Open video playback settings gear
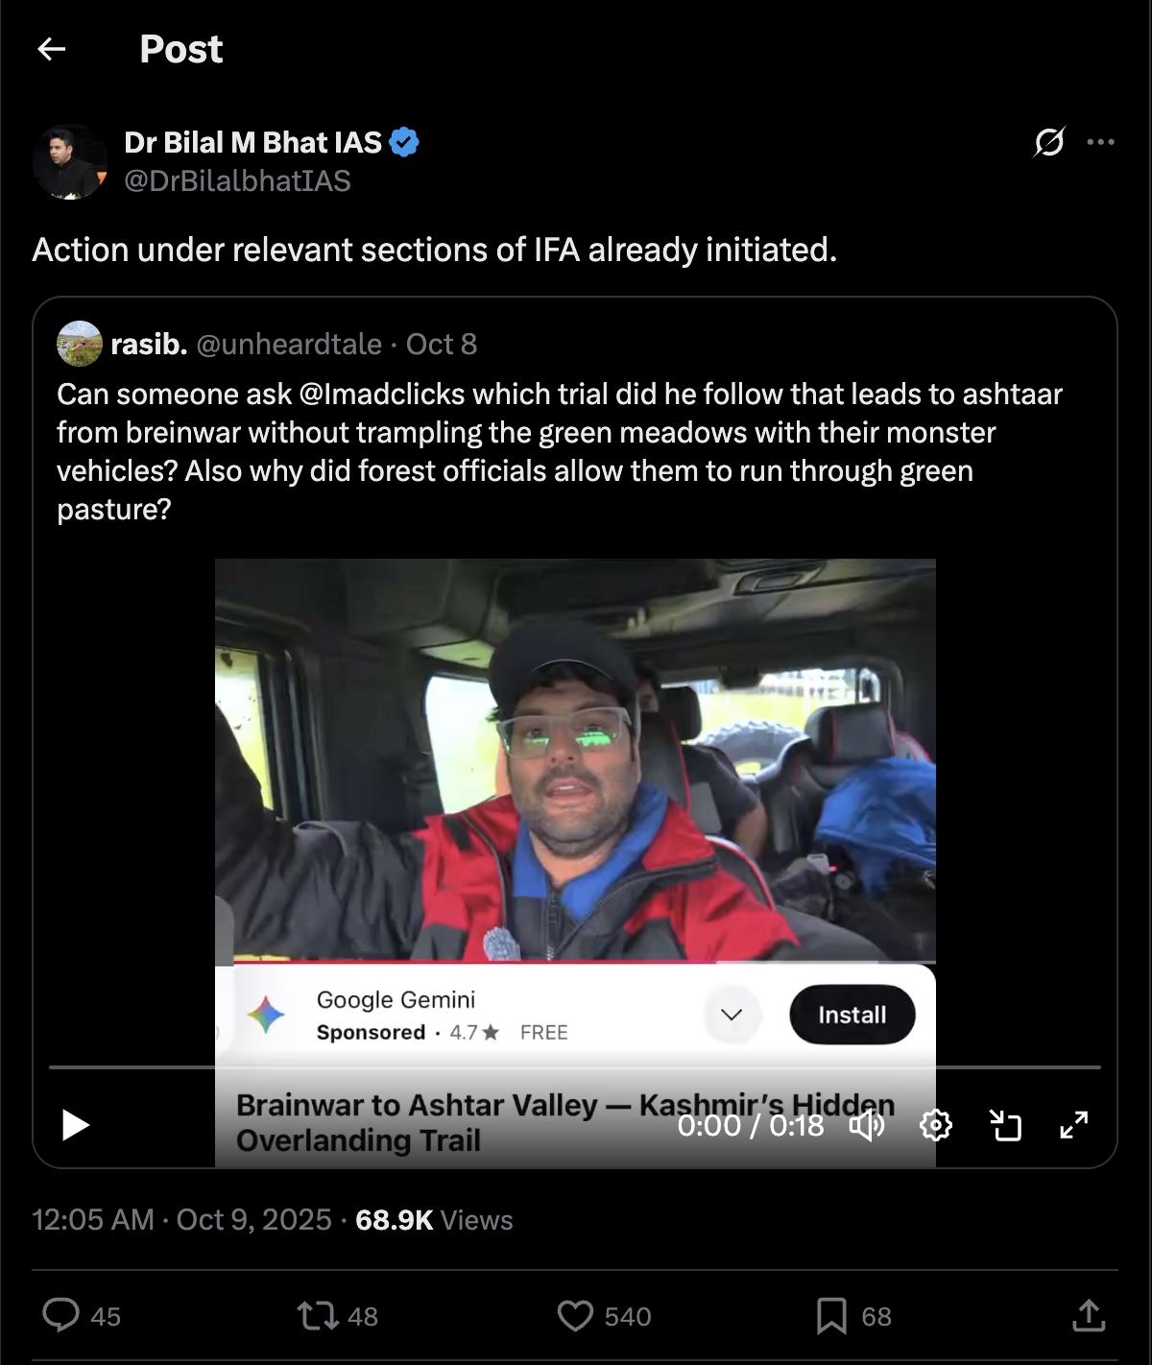This screenshot has width=1152, height=1365. (x=935, y=1125)
